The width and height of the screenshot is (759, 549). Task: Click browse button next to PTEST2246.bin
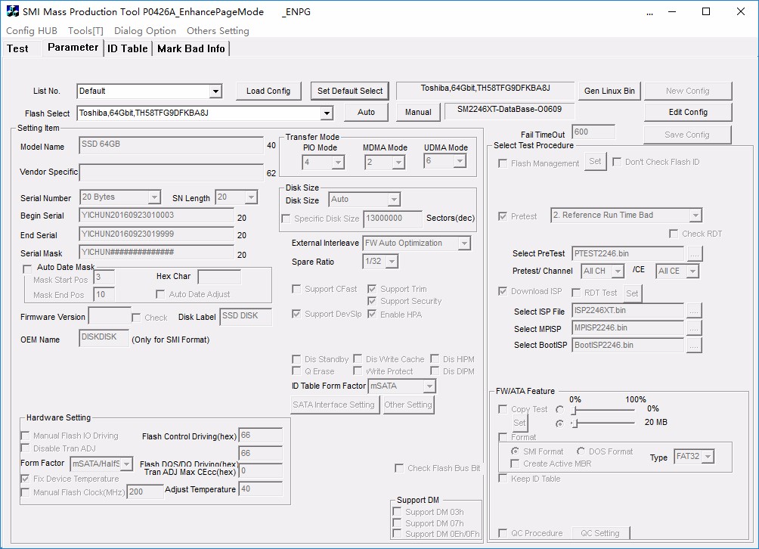coord(694,253)
